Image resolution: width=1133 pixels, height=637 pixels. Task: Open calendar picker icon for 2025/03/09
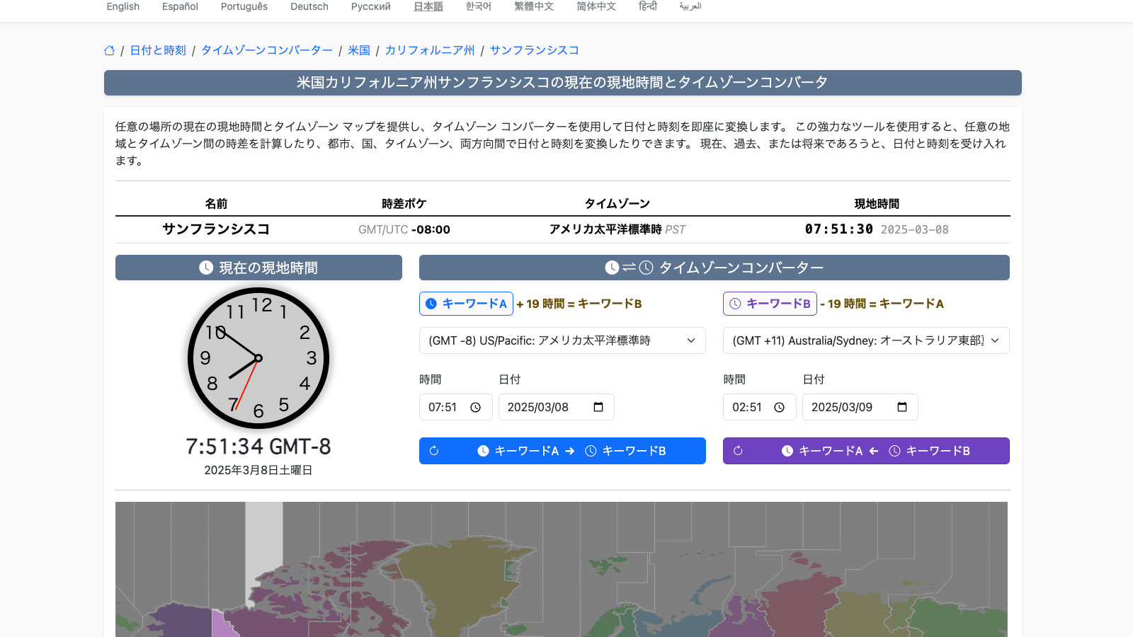tap(902, 407)
